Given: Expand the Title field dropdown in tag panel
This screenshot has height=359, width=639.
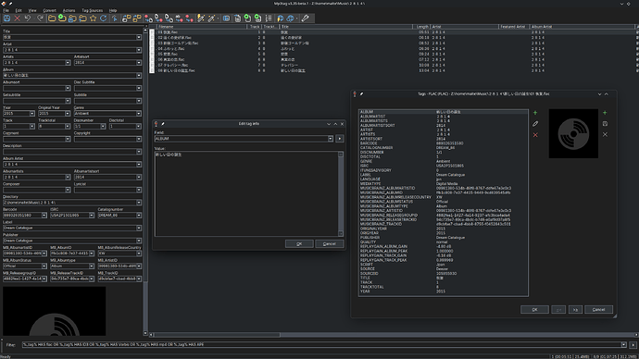Looking at the screenshot, I should (139, 37).
